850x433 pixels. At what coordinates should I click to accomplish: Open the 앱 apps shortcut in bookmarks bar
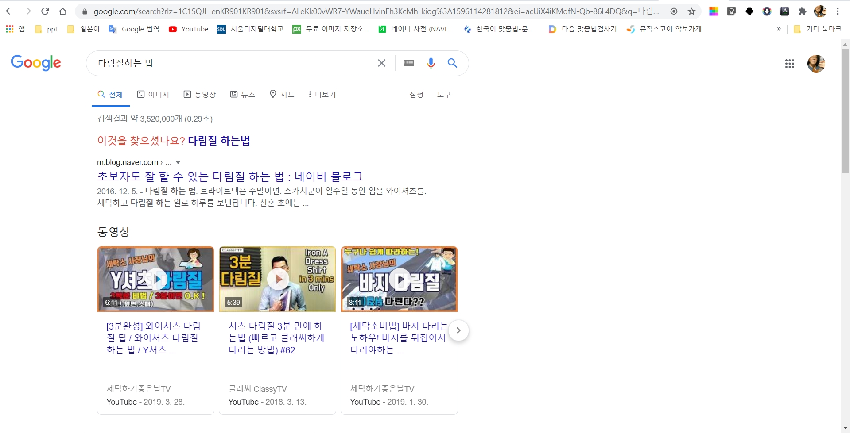tap(15, 29)
